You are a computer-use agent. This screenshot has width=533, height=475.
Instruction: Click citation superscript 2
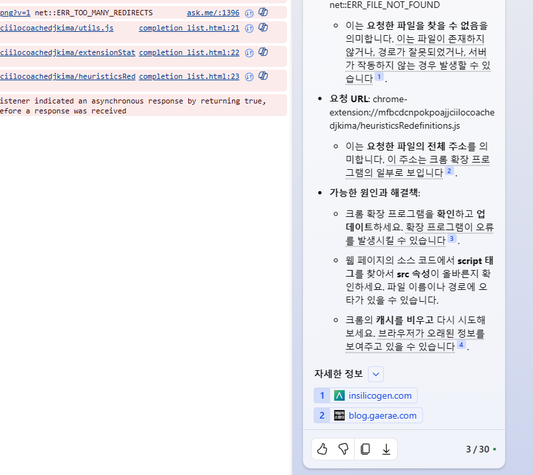click(449, 170)
